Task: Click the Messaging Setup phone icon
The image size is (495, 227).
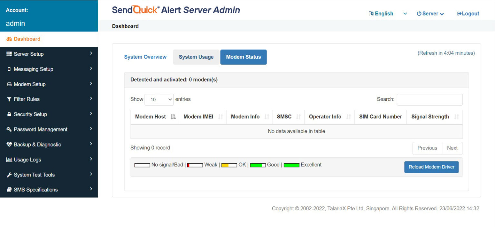Action: click(9, 69)
